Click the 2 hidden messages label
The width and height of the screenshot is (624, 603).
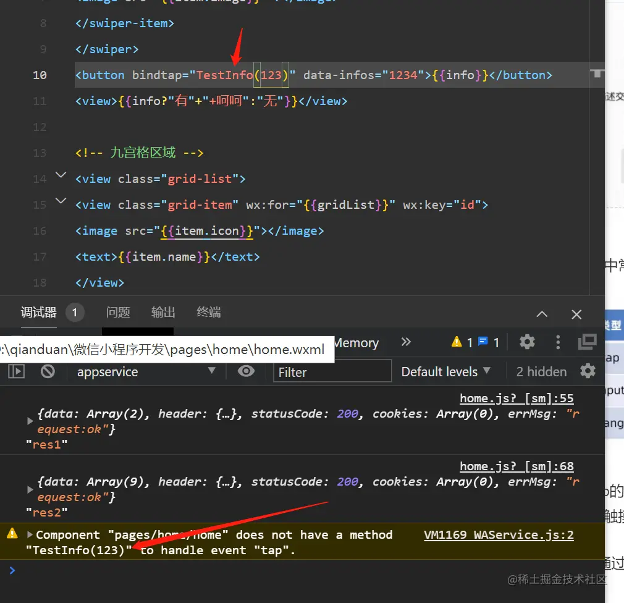coord(541,372)
